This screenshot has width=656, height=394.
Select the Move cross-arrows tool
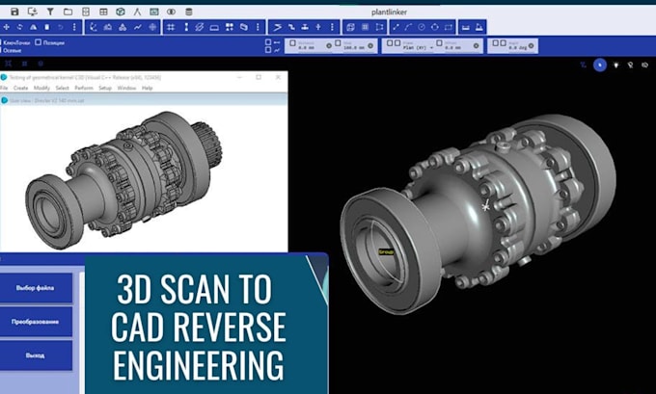tap(7, 27)
